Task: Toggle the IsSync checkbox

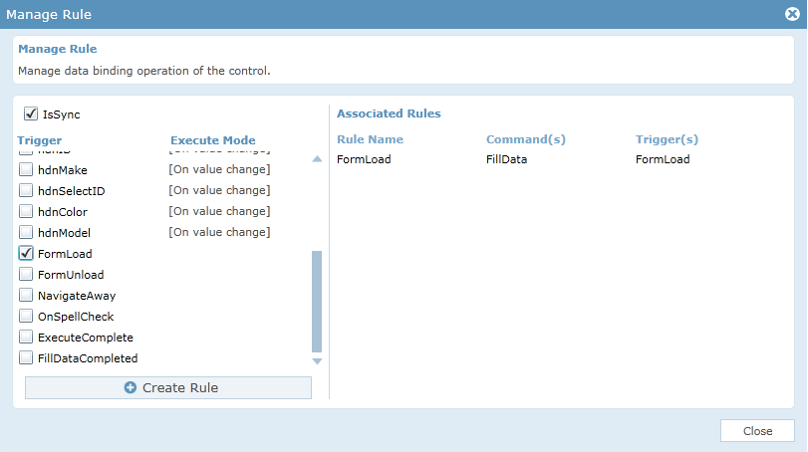Action: [x=31, y=113]
